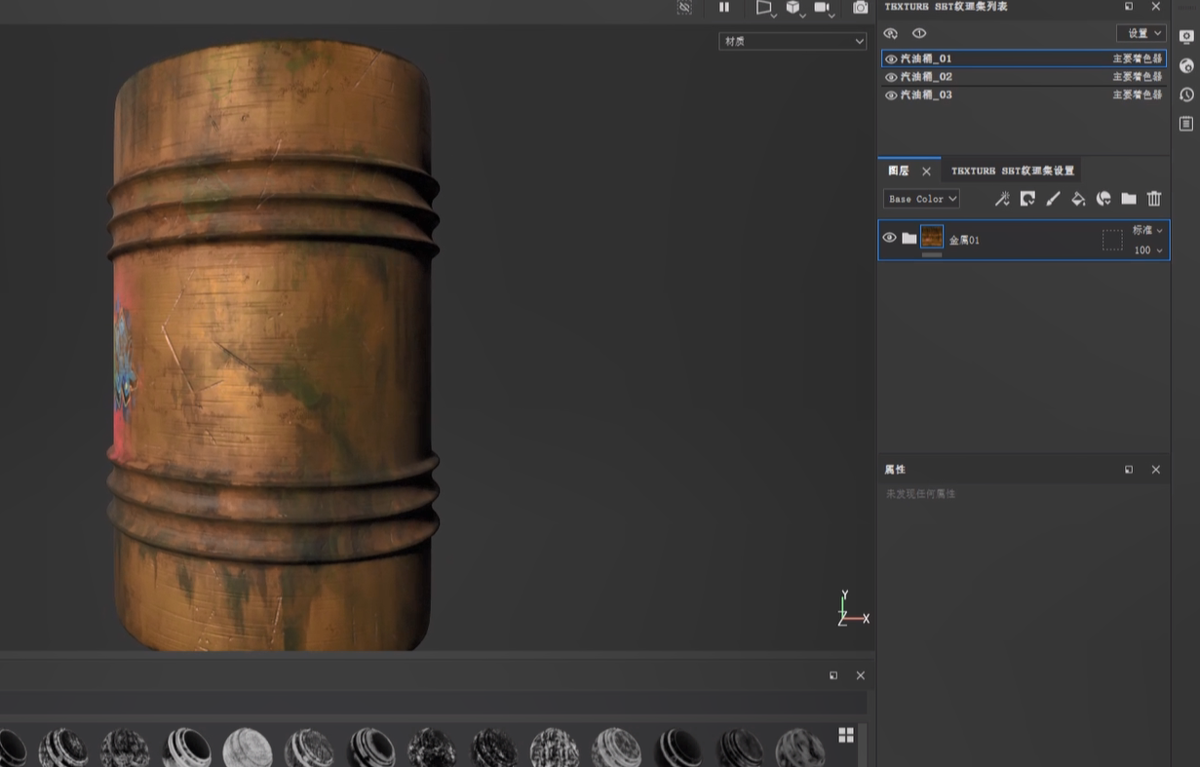This screenshot has width=1200, height=767.
Task: Open the 材质 viewport mode dropdown
Action: (792, 41)
